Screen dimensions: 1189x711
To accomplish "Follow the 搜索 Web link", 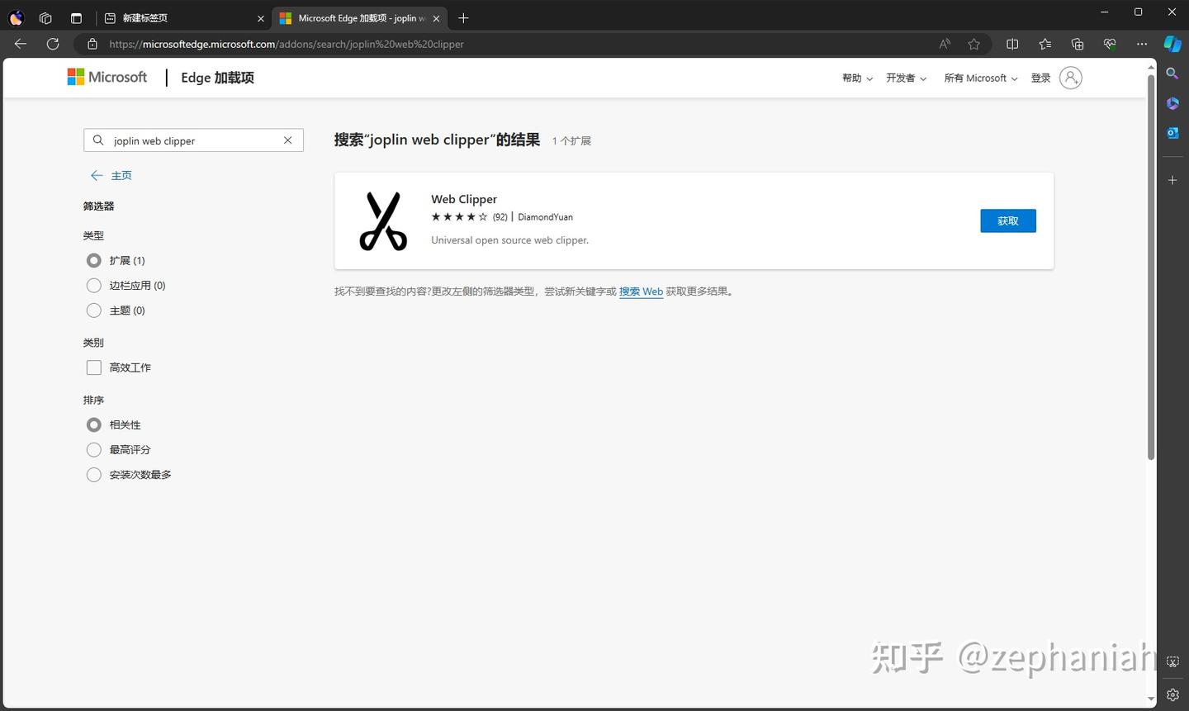I will point(641,291).
